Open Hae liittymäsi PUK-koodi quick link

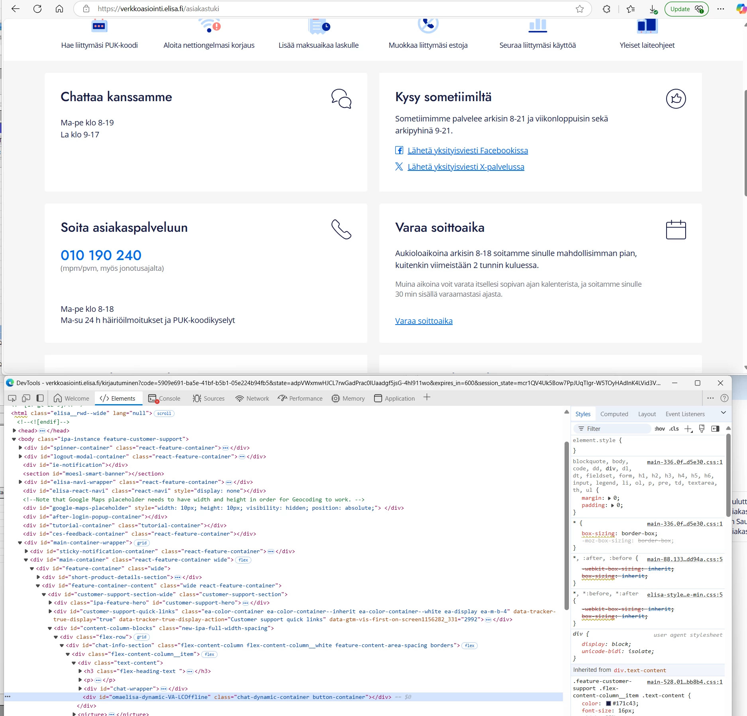[99, 45]
